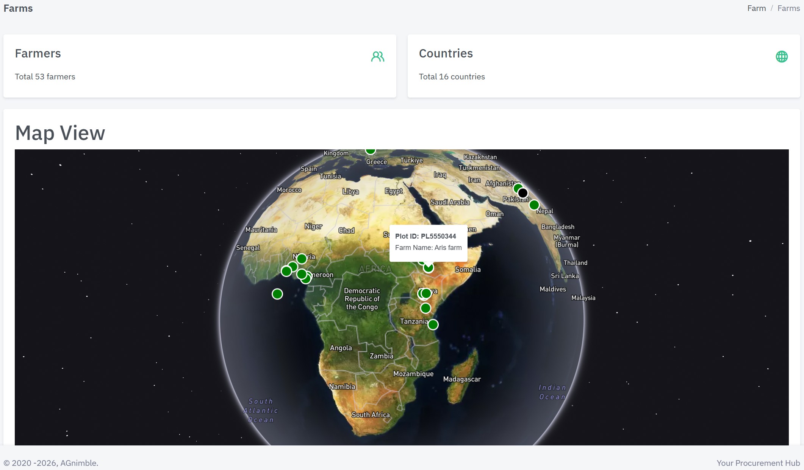Open the Farm breadcrumb link

click(756, 8)
